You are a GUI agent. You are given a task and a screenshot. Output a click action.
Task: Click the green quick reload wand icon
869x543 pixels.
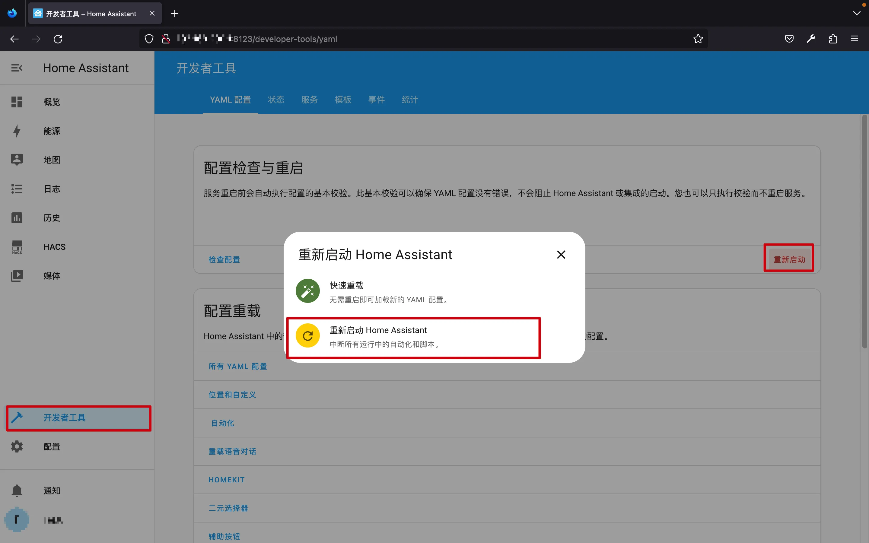(x=307, y=291)
